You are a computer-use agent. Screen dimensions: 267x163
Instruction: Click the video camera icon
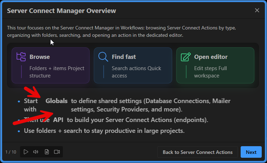57,152
